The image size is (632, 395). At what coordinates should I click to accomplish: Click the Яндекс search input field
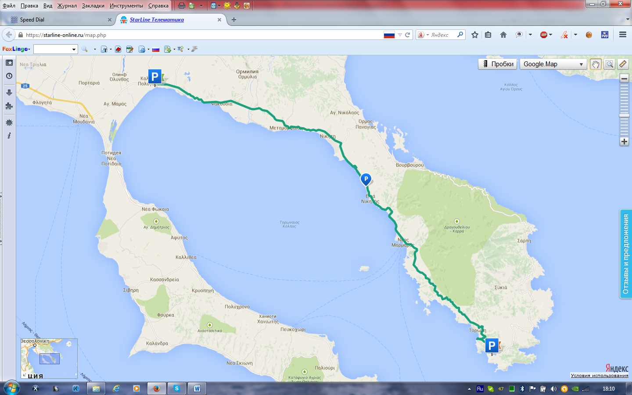[442, 35]
